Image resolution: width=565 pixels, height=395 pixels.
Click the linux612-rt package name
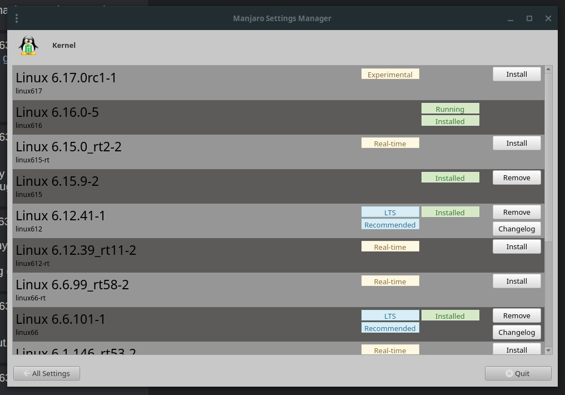pos(32,264)
